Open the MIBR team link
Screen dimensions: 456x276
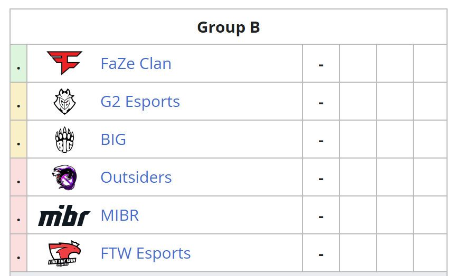tap(119, 215)
